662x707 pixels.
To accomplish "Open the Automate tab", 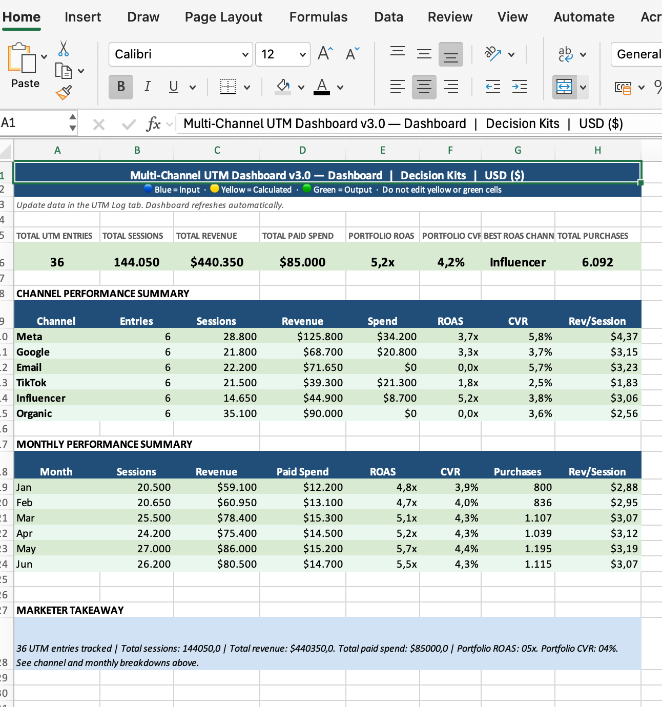I will pyautogui.click(x=584, y=17).
